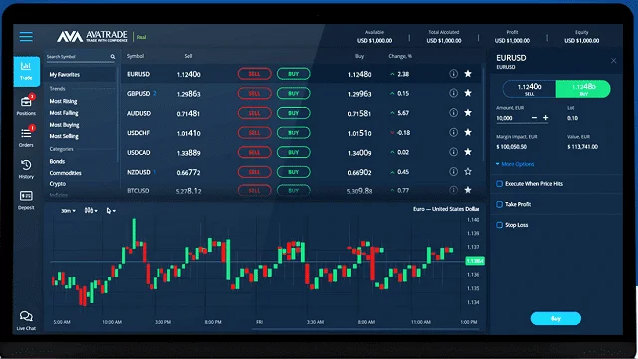Select Commodities category
Viewport: 638px width, 359px height.
click(65, 173)
